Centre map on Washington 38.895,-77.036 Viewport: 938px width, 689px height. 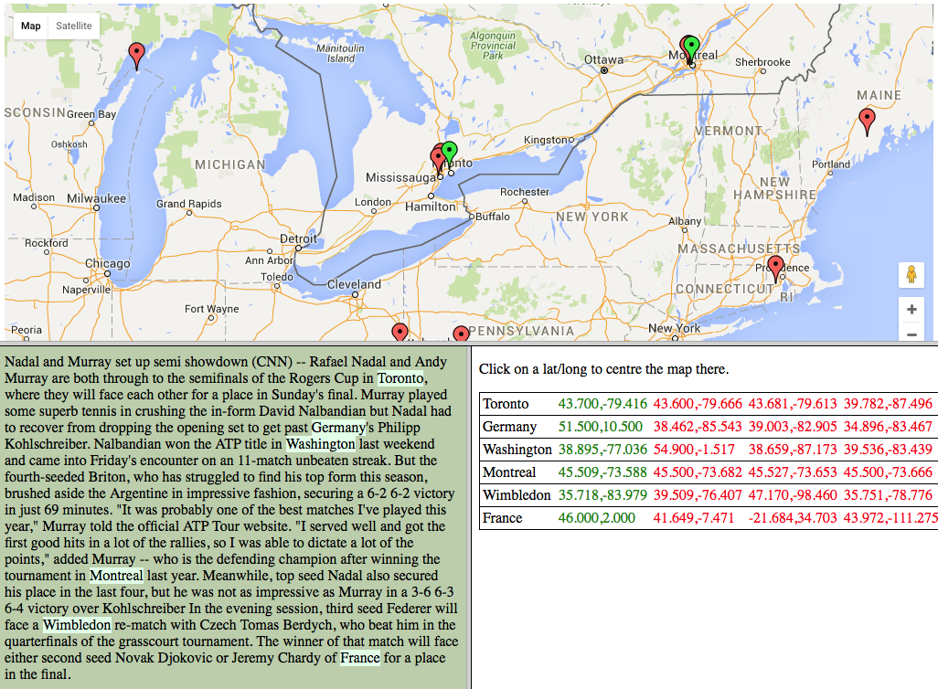[602, 450]
